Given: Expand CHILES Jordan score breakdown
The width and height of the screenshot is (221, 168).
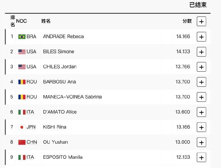Looking at the screenshot, I should 201,67.
